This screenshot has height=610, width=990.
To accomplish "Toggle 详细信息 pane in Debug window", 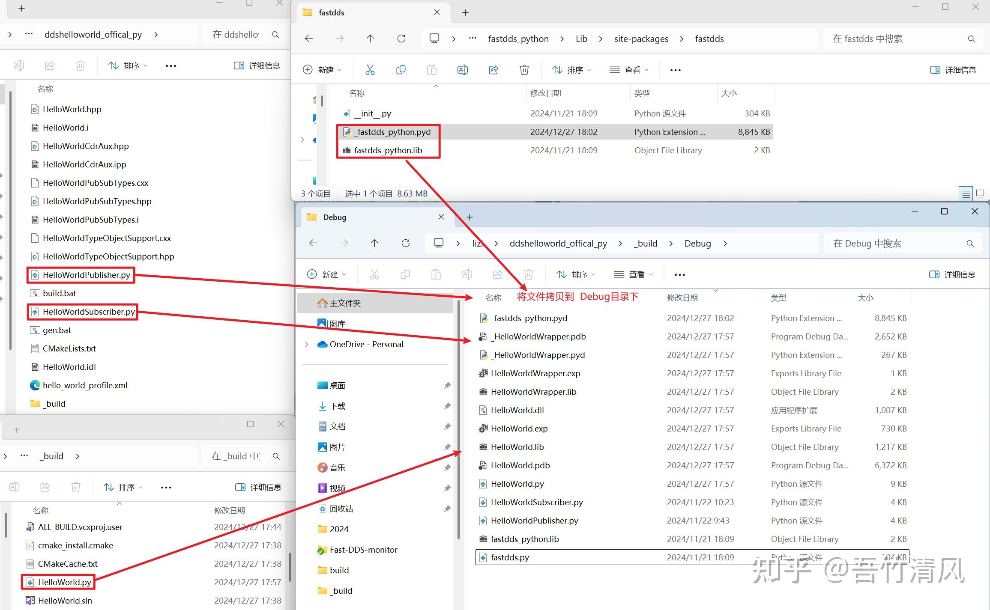I will click(952, 274).
